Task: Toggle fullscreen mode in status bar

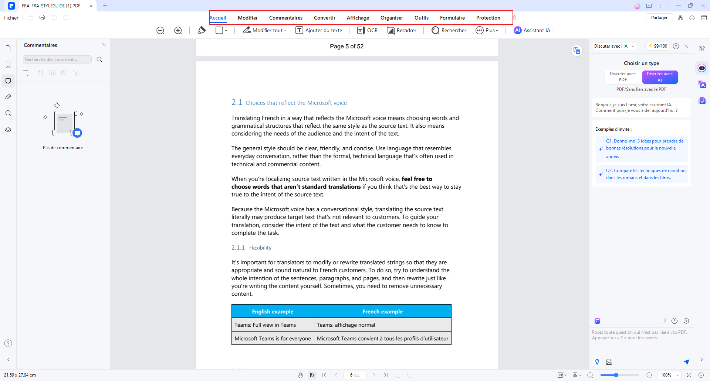Action: [689, 375]
